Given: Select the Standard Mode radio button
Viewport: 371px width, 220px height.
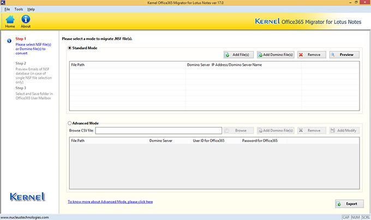Looking at the screenshot, I should pyautogui.click(x=70, y=48).
